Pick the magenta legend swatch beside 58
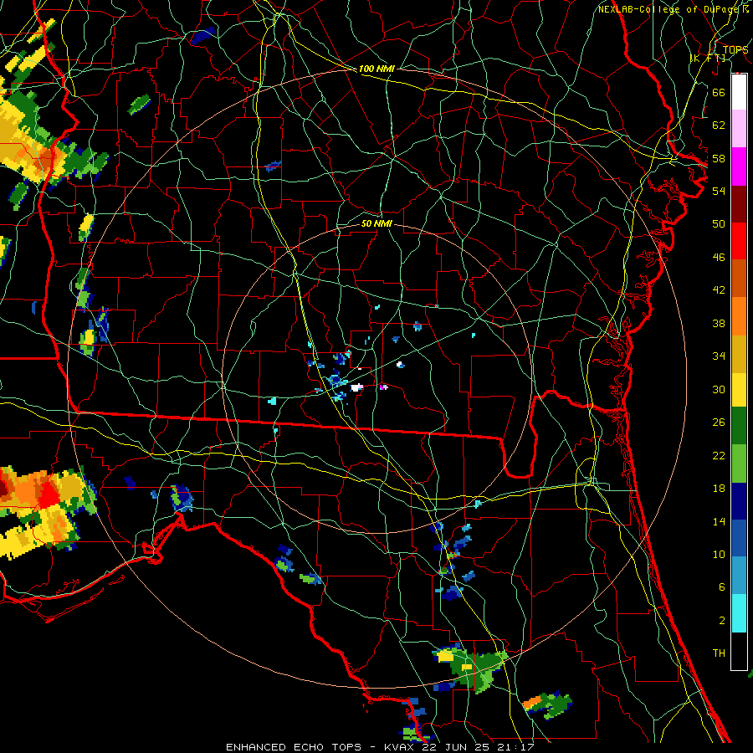 739,166
